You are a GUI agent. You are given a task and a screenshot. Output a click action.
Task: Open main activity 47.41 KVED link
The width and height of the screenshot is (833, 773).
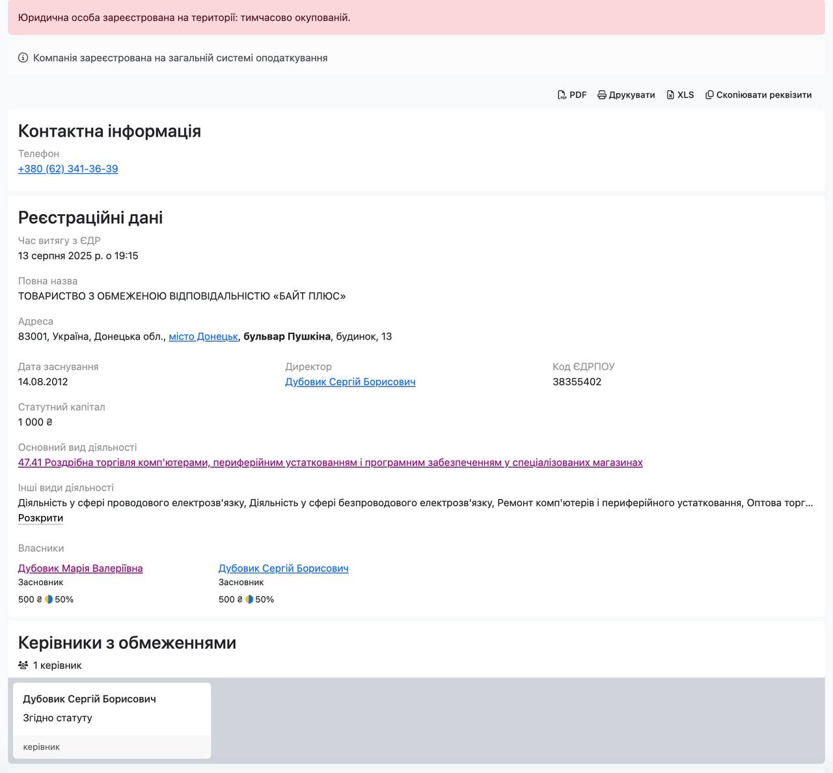tap(330, 463)
